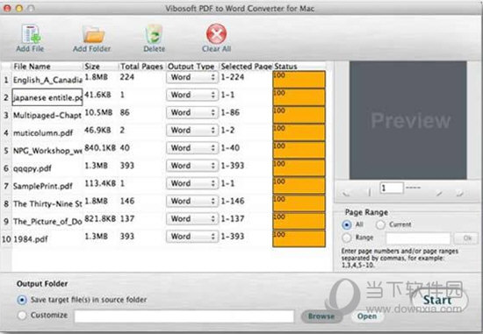
Task: Select qqqpy.pdf in the file list
Action: [x=32, y=168]
